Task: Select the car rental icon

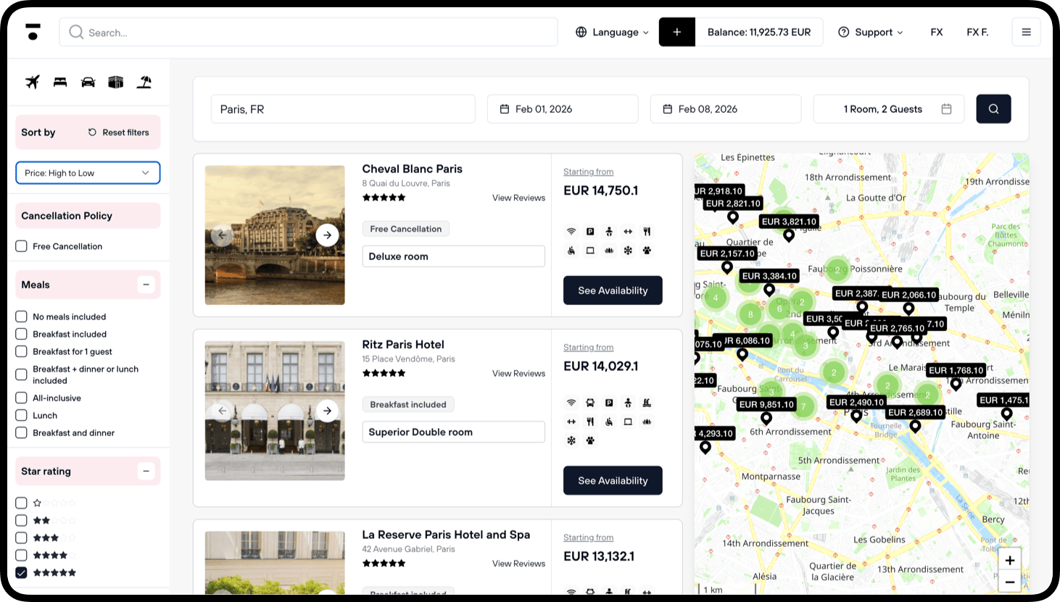Action: 88,82
